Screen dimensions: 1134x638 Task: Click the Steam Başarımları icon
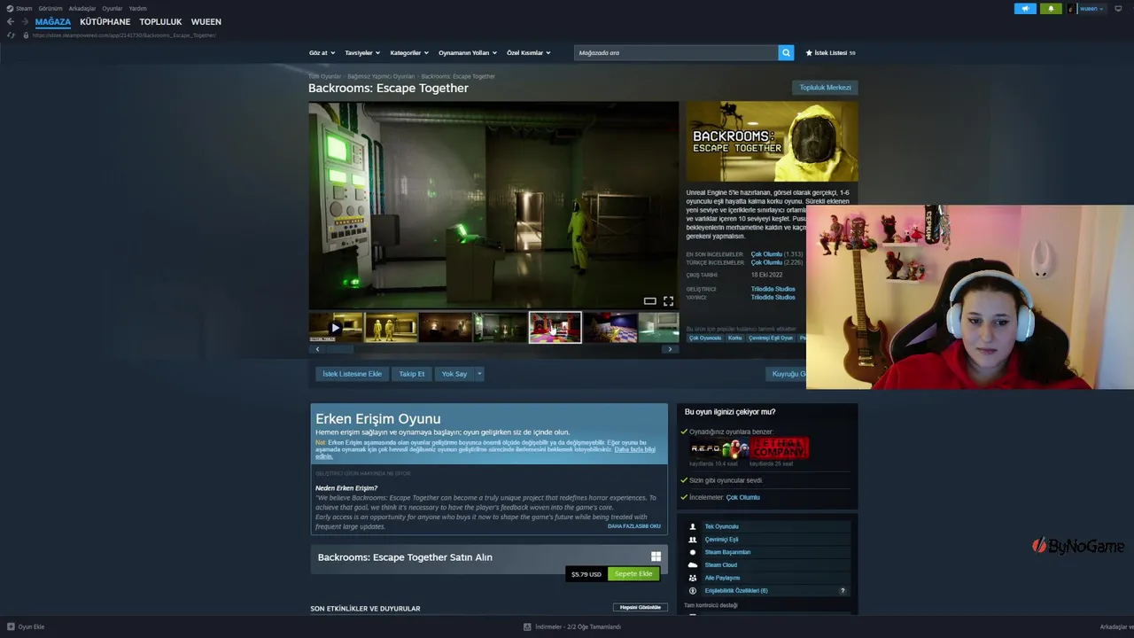tap(693, 552)
